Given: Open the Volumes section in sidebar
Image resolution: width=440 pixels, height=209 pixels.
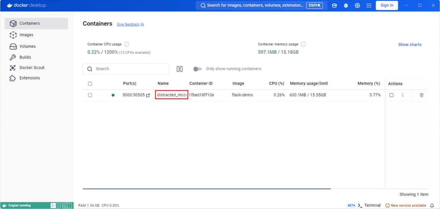Looking at the screenshot, I should 27,46.
